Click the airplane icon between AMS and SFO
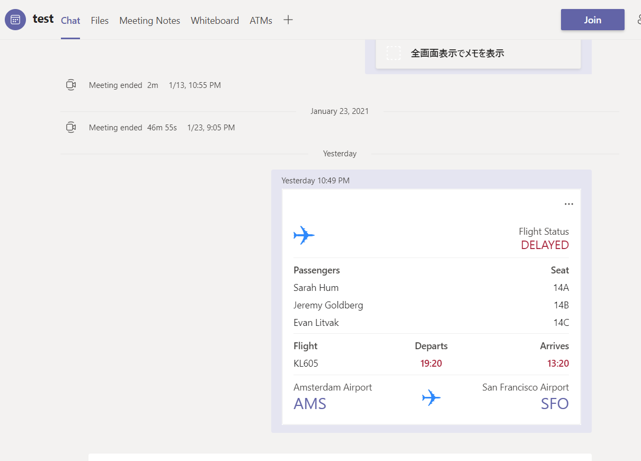The height and width of the screenshot is (461, 641). click(431, 397)
